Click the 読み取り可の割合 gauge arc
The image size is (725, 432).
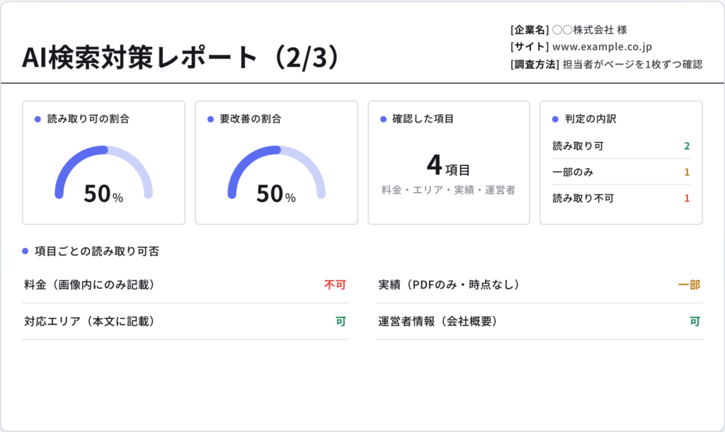coord(103,172)
